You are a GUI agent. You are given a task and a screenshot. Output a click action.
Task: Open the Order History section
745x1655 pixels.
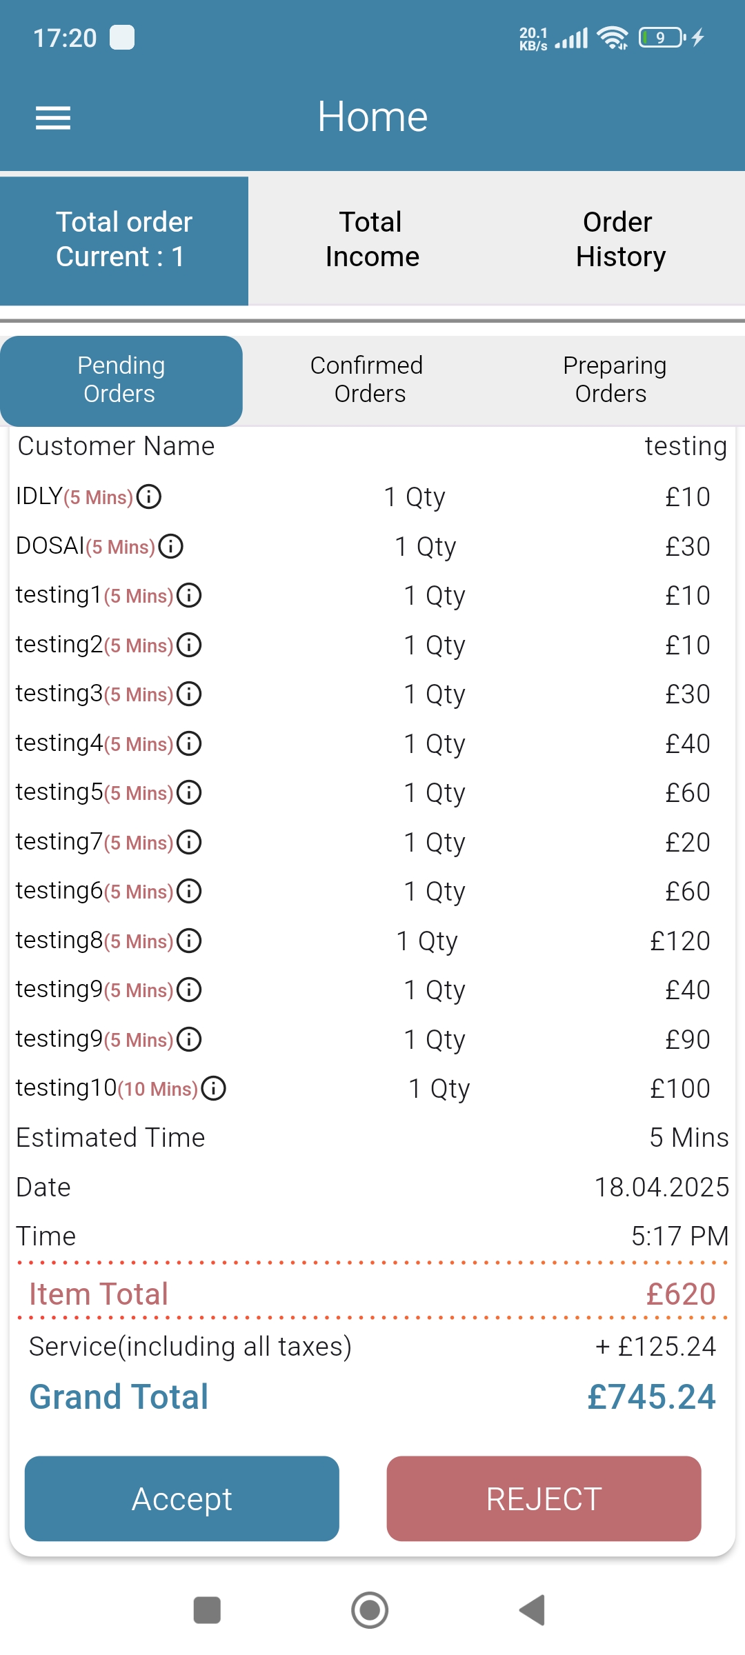coord(621,239)
